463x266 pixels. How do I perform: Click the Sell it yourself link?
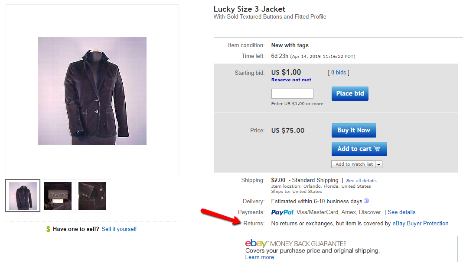click(x=119, y=229)
